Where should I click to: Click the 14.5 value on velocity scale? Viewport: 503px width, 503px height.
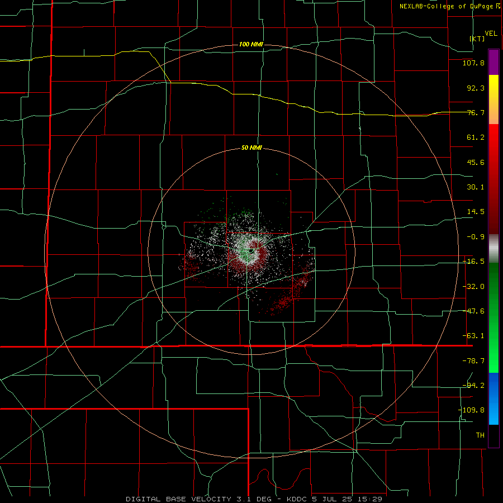point(476,212)
